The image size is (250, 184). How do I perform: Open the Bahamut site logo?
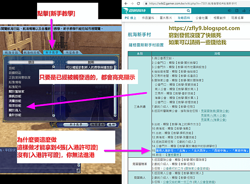[x=135, y=10]
